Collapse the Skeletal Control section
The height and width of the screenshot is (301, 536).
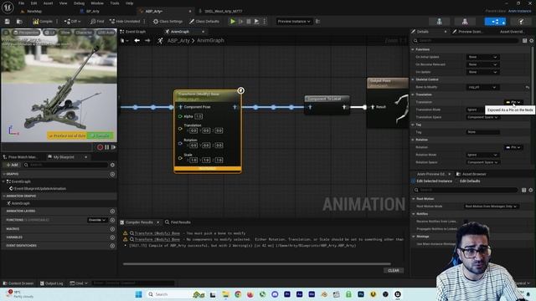(x=413, y=79)
